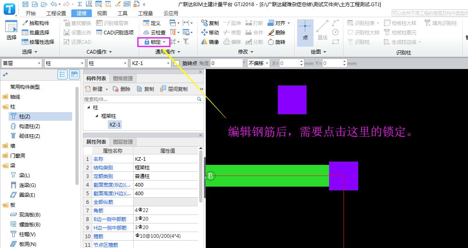Click the magnifier search icon in component list

coord(199,99)
